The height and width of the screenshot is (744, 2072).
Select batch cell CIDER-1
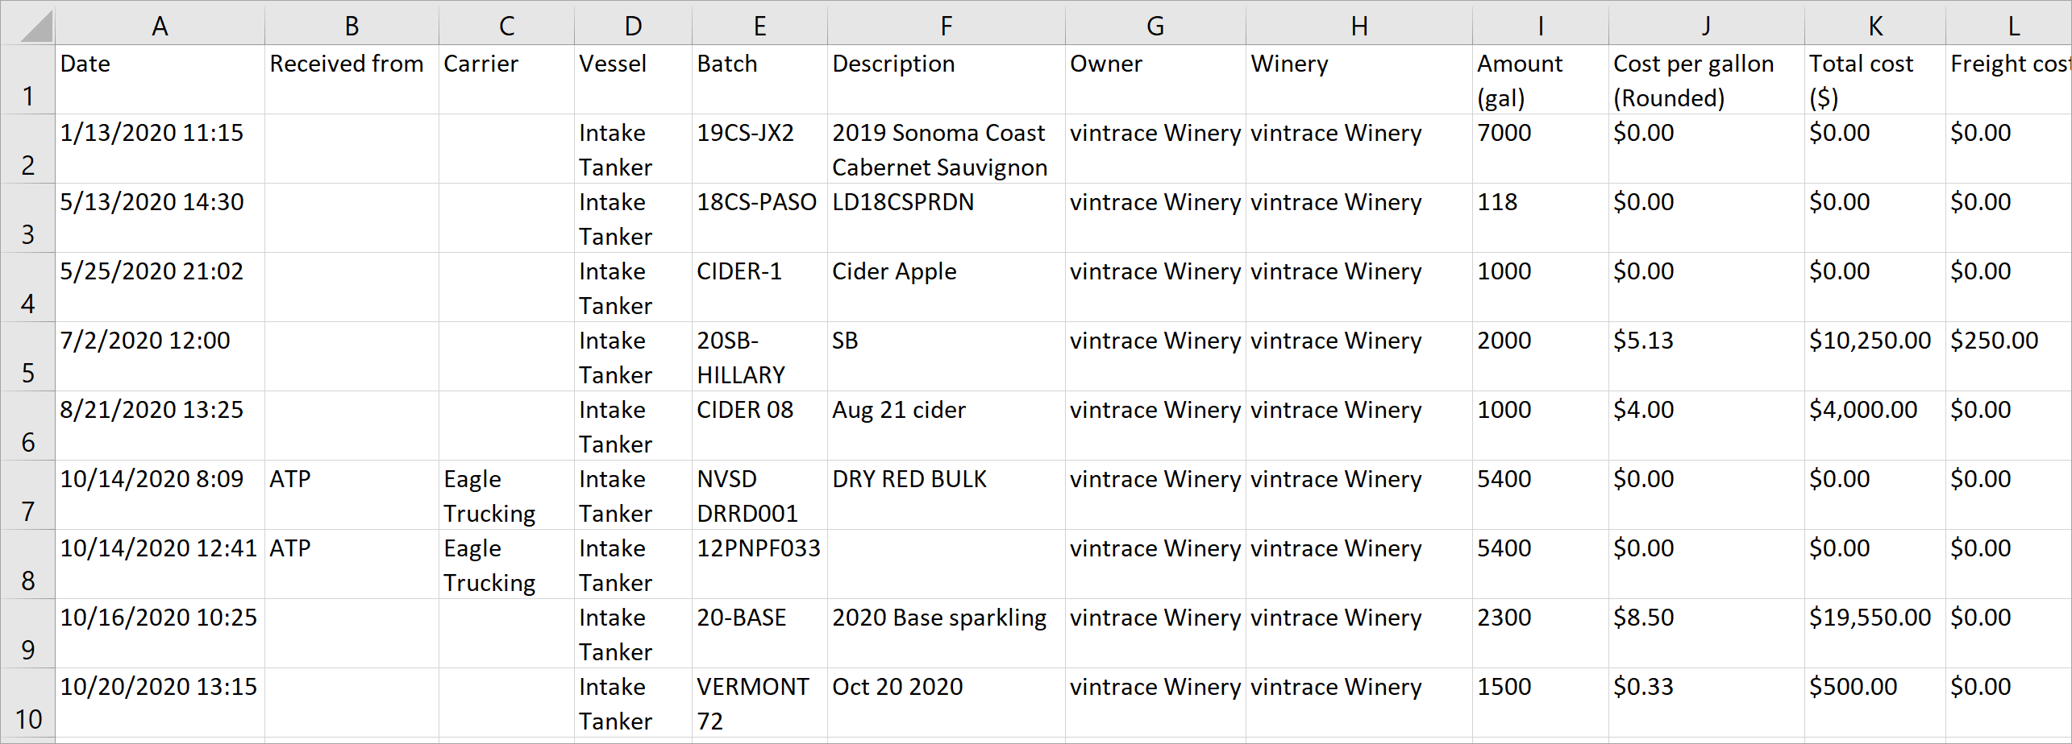click(x=759, y=287)
